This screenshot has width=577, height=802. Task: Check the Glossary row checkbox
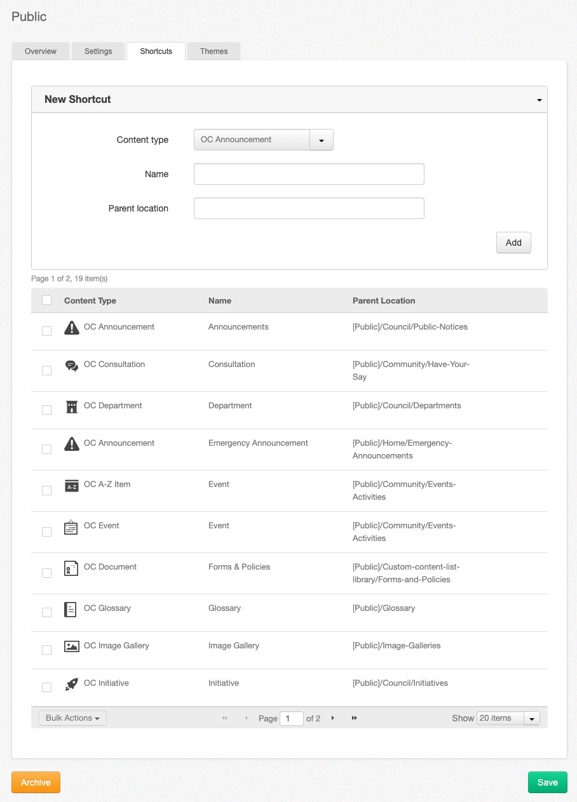click(46, 612)
